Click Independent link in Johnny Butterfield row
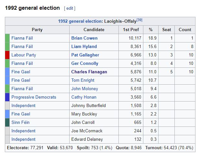The image size is (200, 156). pos(23,106)
